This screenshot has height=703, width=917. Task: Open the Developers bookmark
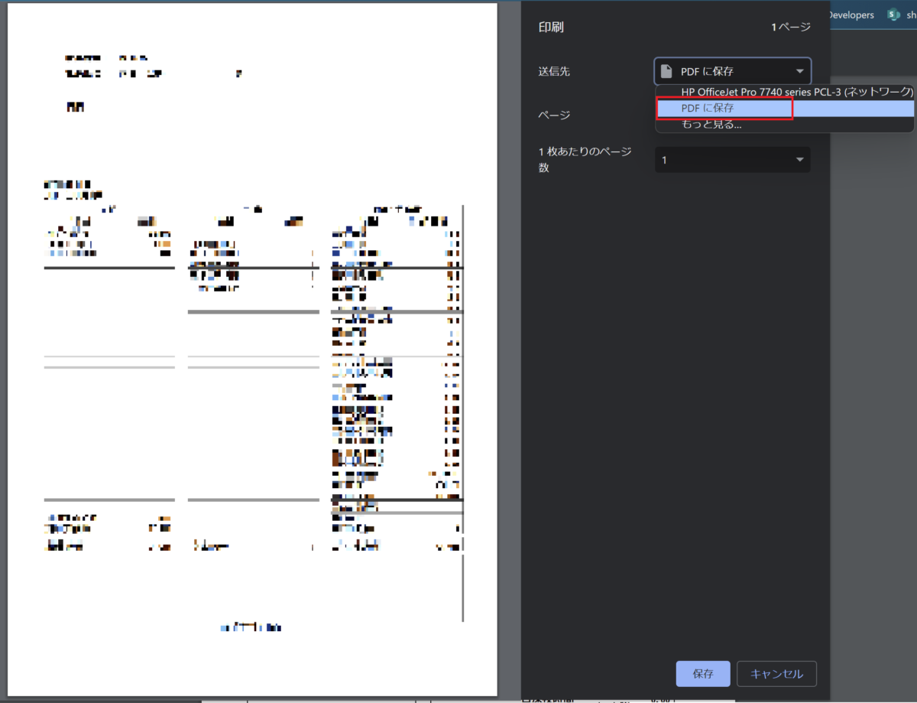[851, 15]
